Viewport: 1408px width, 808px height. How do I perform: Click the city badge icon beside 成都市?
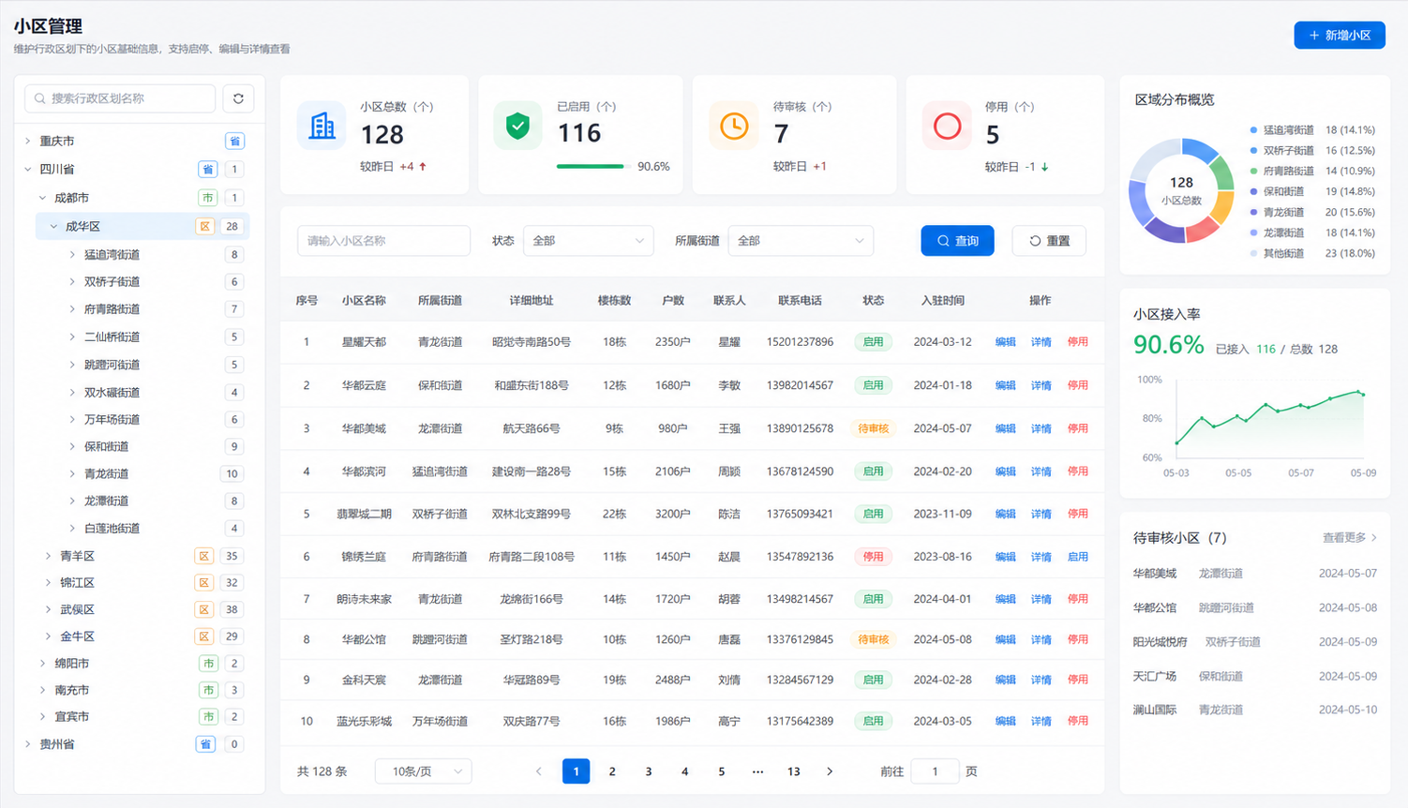click(207, 198)
